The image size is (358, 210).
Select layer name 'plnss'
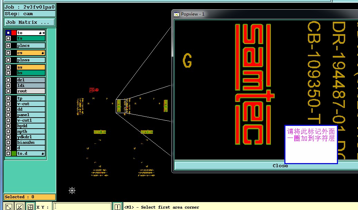pos(31,60)
